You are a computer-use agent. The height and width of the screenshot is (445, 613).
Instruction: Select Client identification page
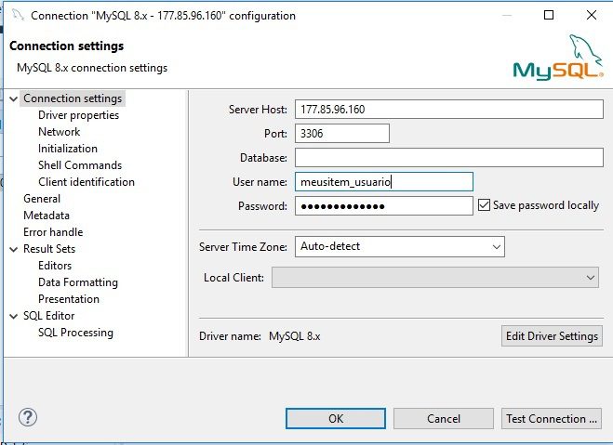(87, 182)
